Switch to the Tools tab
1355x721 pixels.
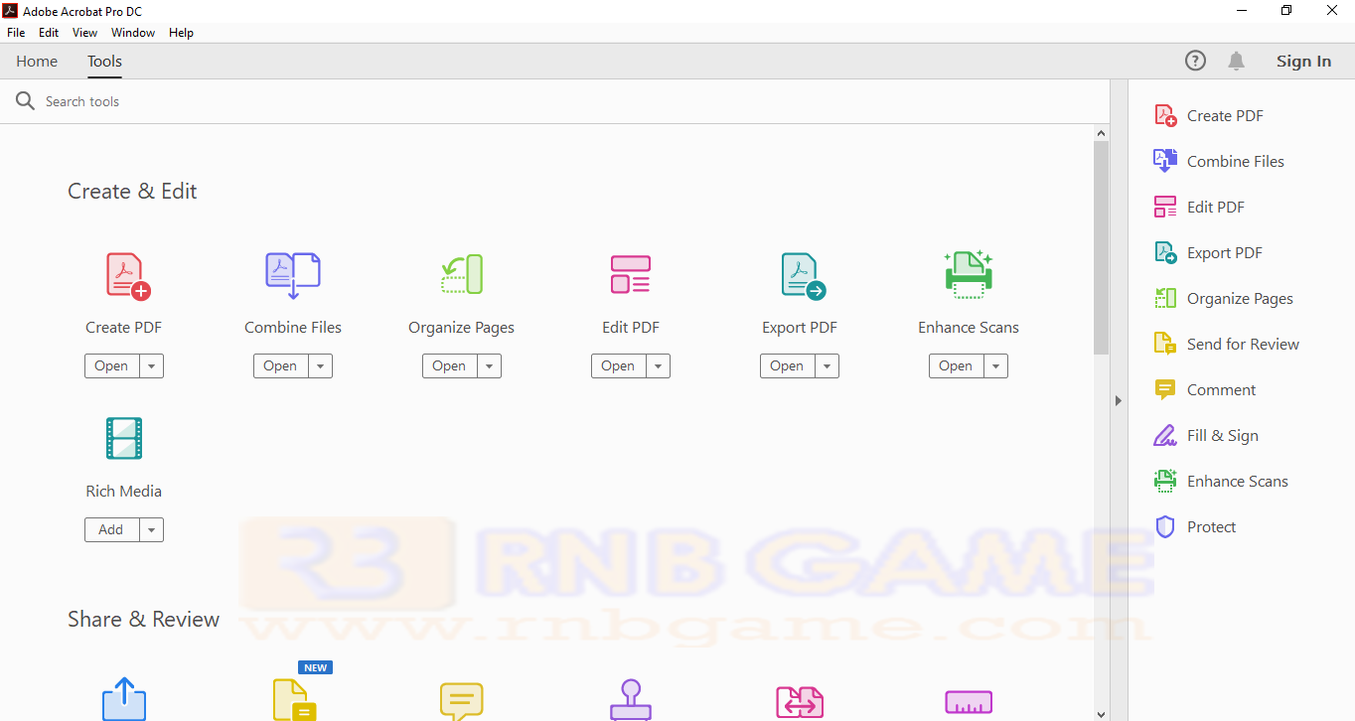click(104, 61)
